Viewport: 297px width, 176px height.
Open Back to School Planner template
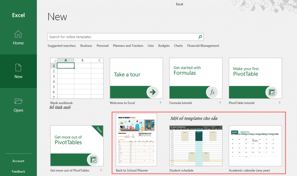point(136,140)
